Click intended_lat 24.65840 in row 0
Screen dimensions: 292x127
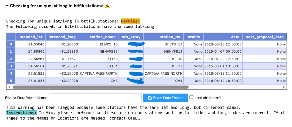pyautogui.click(x=30, y=44)
